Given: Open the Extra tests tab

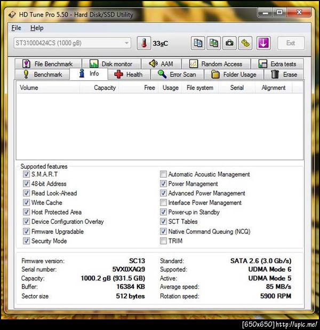Looking at the screenshot, I should pyautogui.click(x=277, y=64).
